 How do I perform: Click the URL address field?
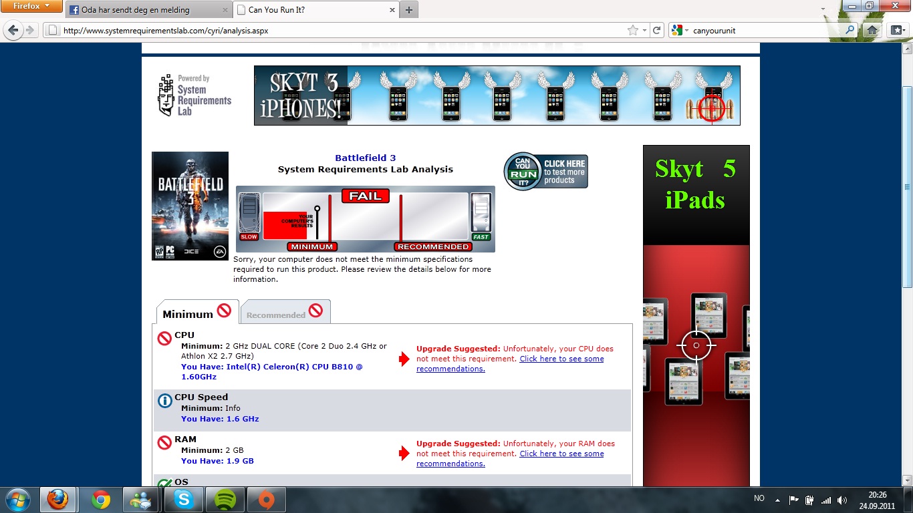[344, 30]
